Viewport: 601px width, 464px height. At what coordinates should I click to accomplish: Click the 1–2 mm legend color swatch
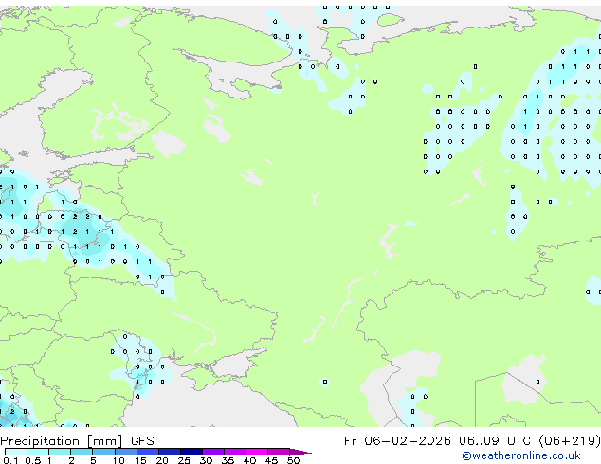(60, 452)
